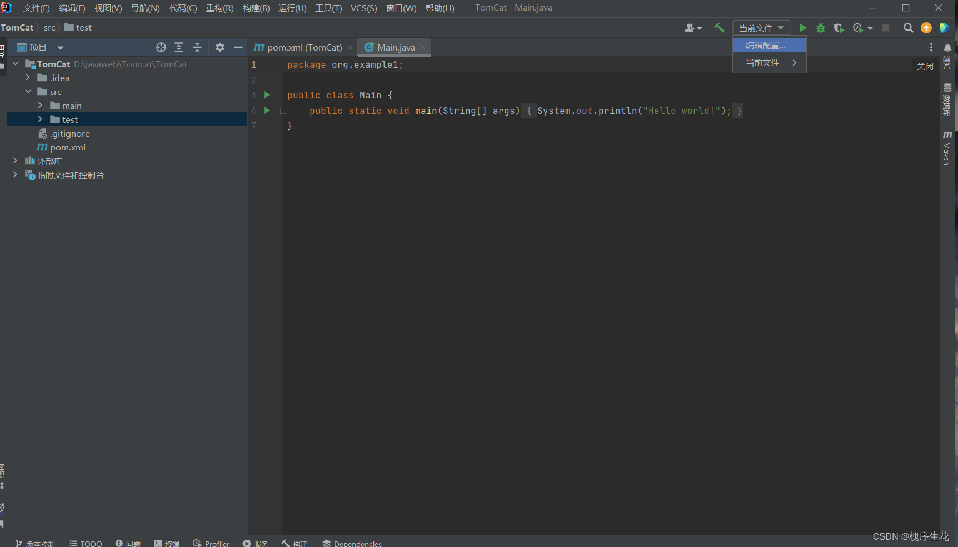Image resolution: width=958 pixels, height=547 pixels.
Task: Open the run configuration dropdown
Action: point(761,28)
